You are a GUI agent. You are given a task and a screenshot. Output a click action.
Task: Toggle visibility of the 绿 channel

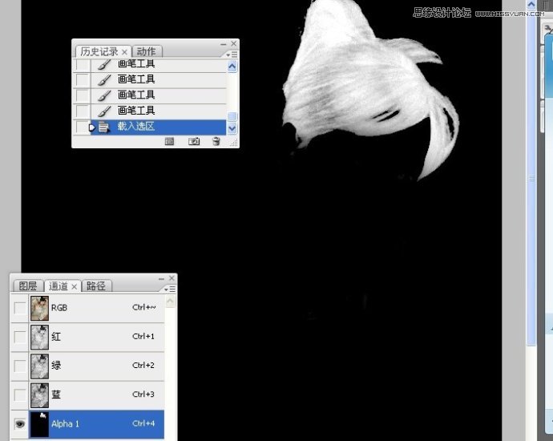(x=20, y=366)
